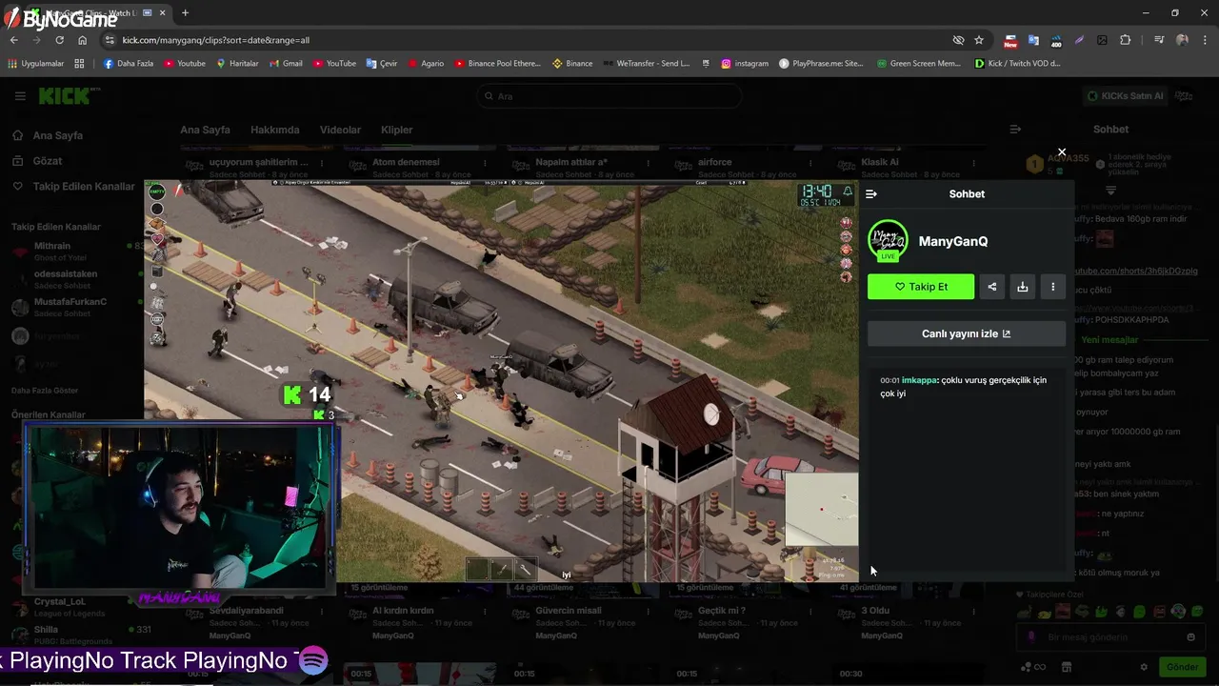
Task: Click Canlı yayını izle button
Action: click(x=967, y=333)
